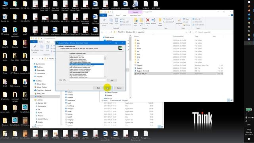Click Select none in the ribbon
Viewport: 254px width, 143px height.
point(197,22)
